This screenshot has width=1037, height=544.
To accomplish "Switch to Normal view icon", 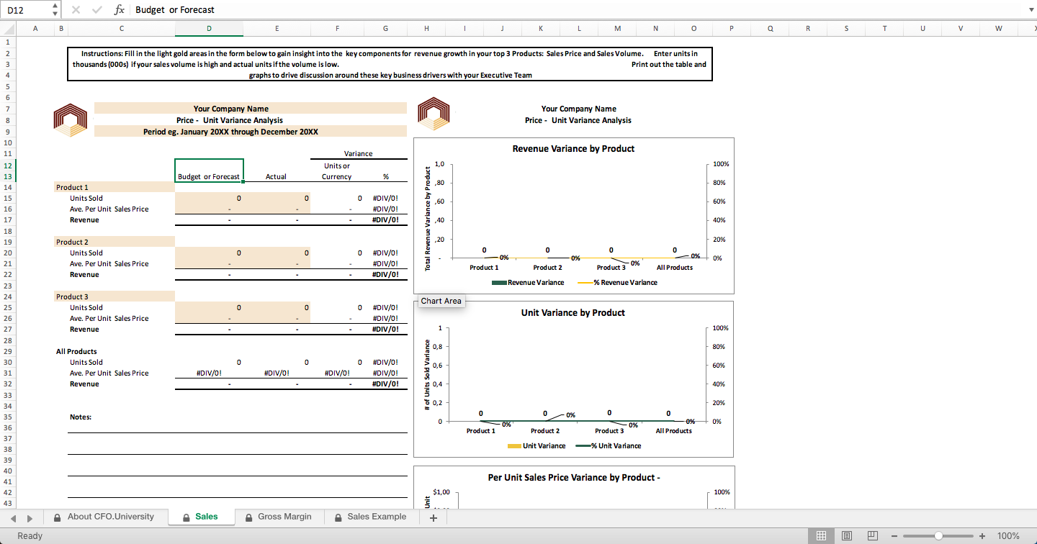I will [820, 536].
